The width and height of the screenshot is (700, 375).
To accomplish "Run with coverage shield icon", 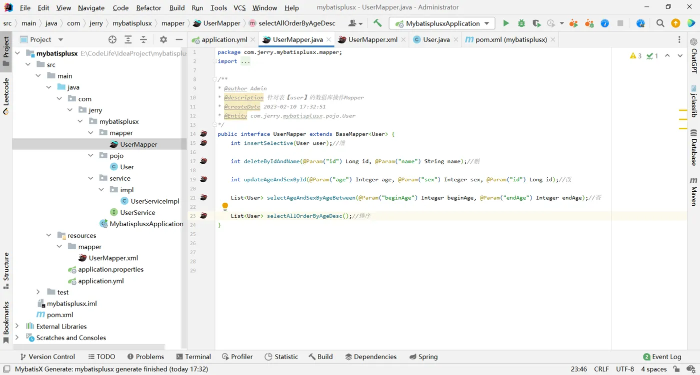I will 536,23.
